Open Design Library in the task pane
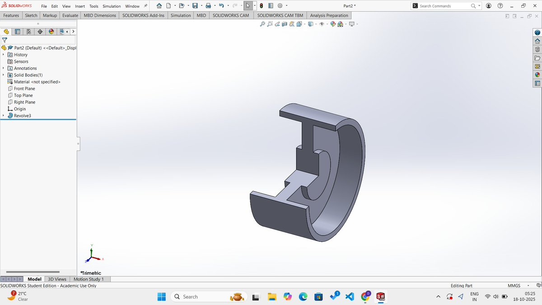 537,50
